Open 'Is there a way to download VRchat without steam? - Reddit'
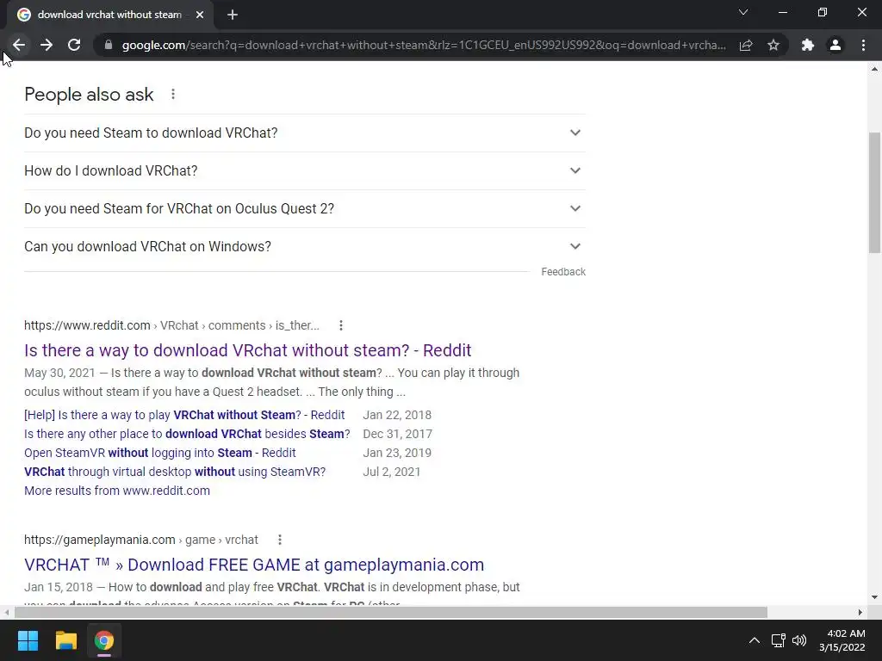 [247, 350]
